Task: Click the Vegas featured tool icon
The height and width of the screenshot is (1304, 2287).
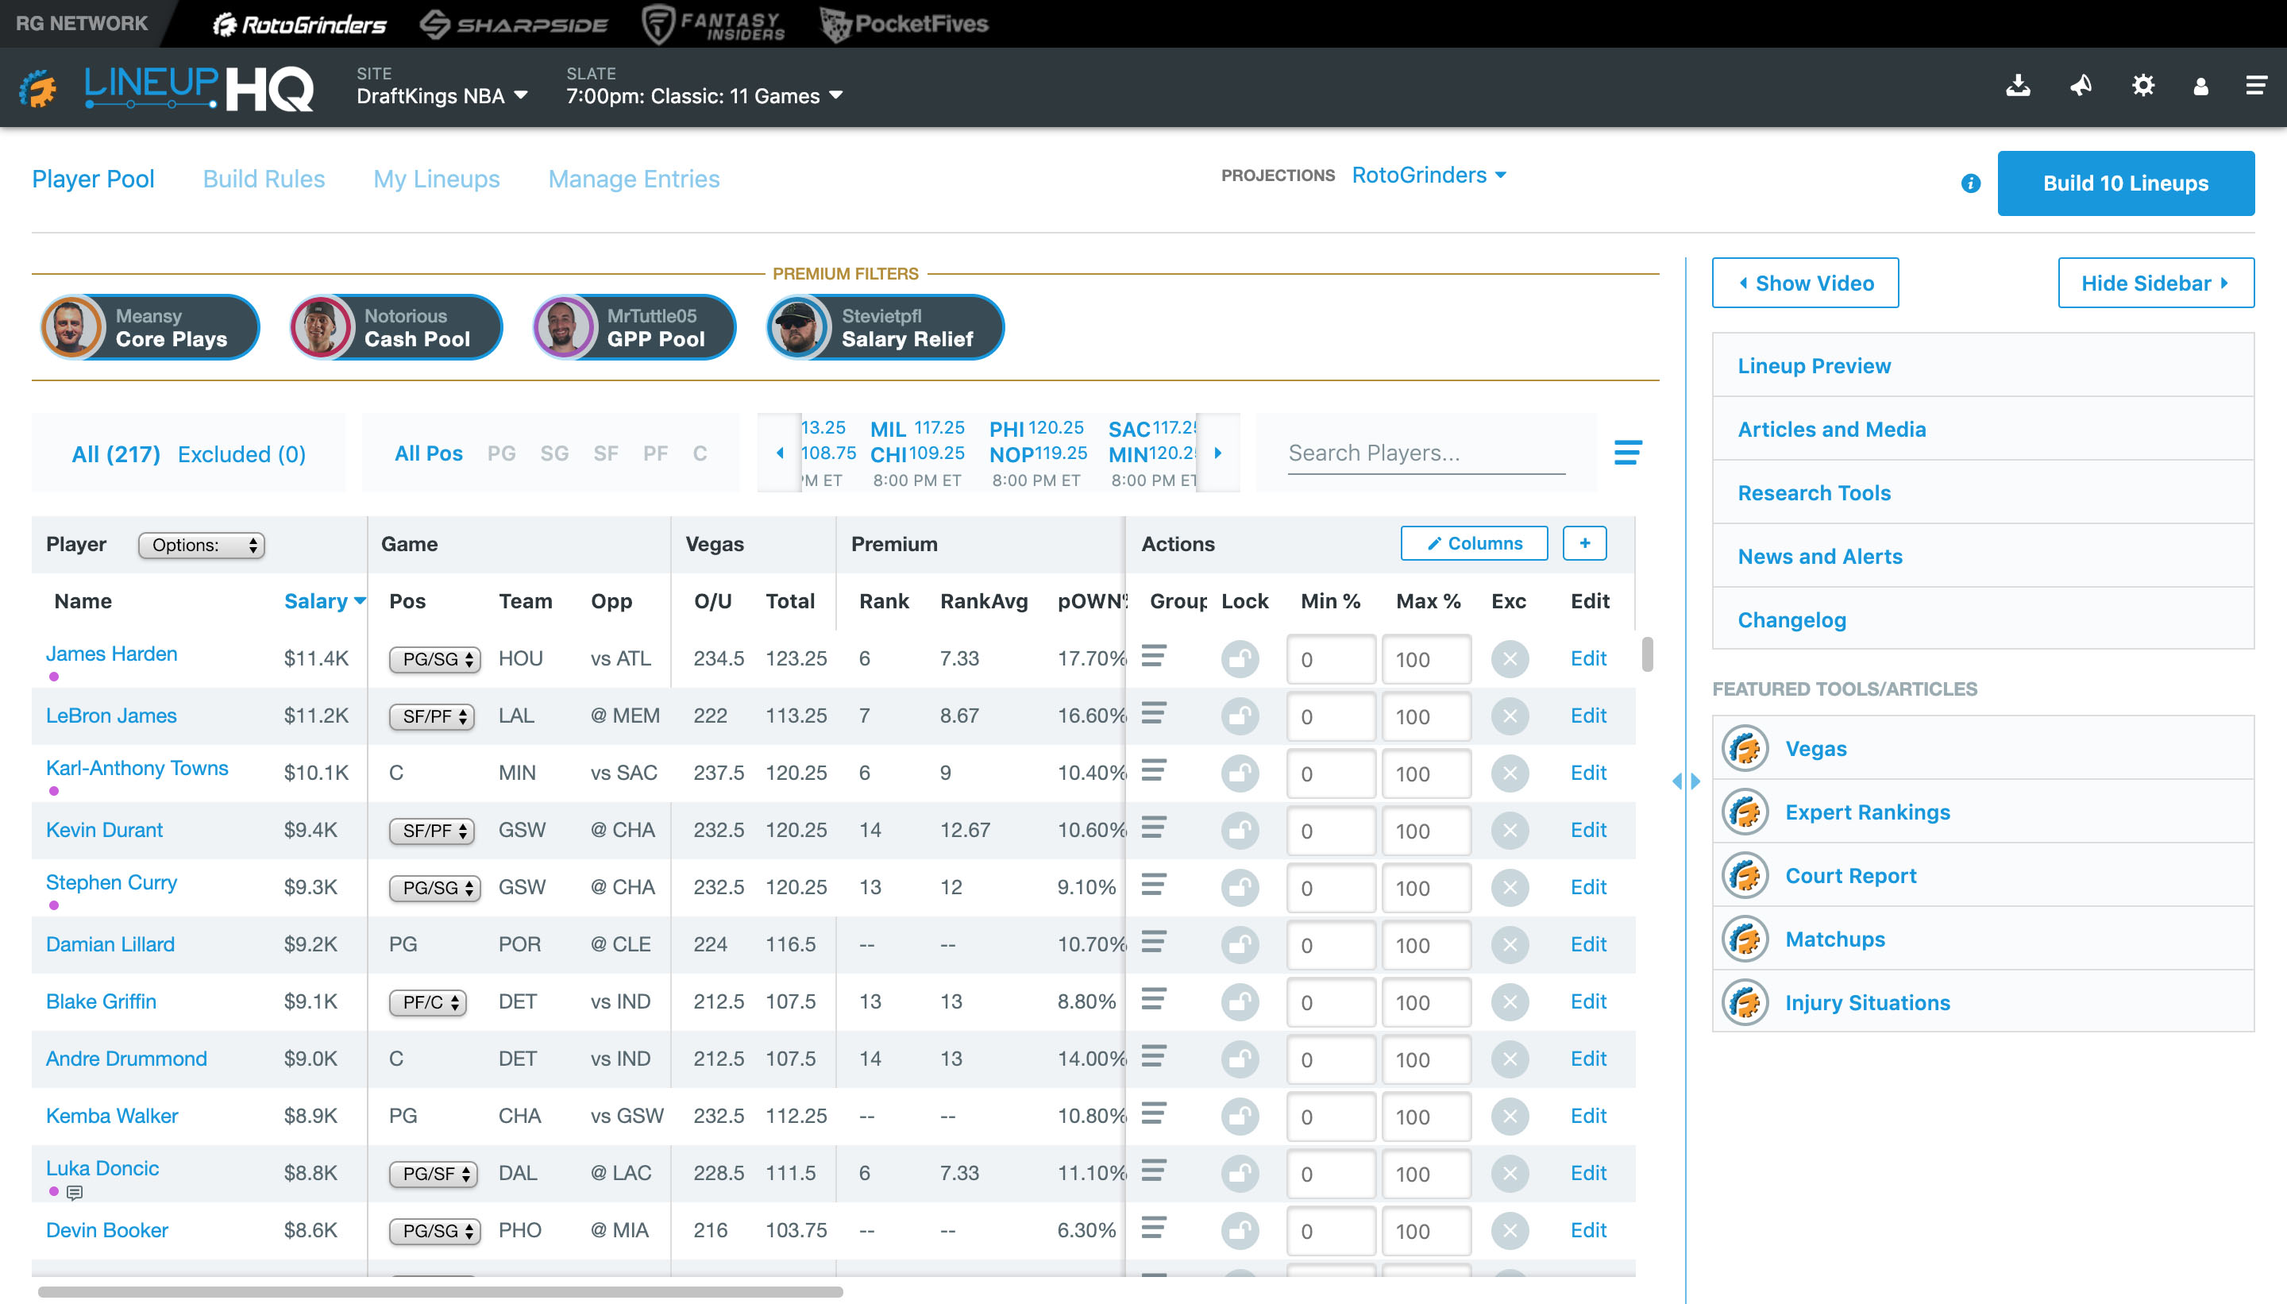Action: [1745, 749]
